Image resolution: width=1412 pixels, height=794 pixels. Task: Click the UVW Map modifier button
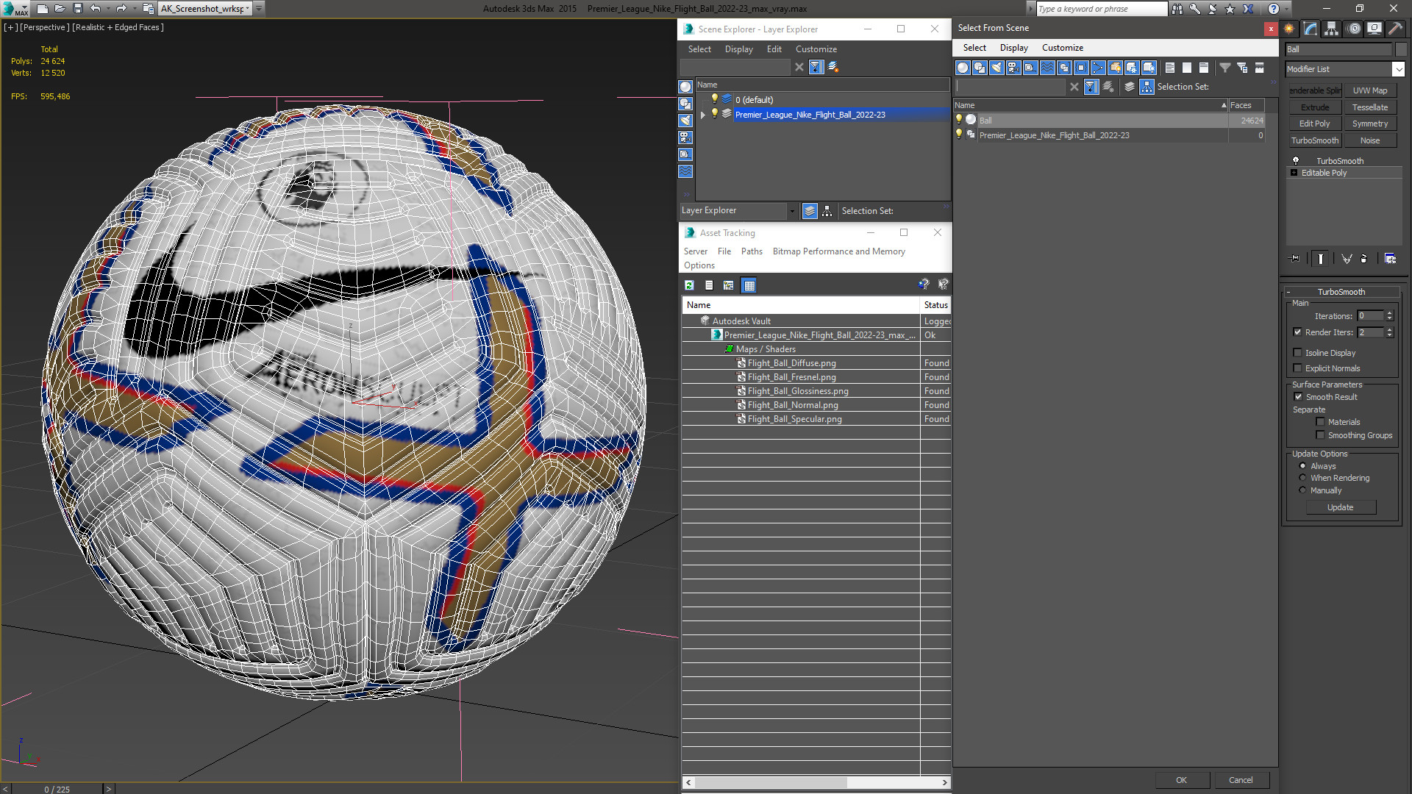[1370, 90]
